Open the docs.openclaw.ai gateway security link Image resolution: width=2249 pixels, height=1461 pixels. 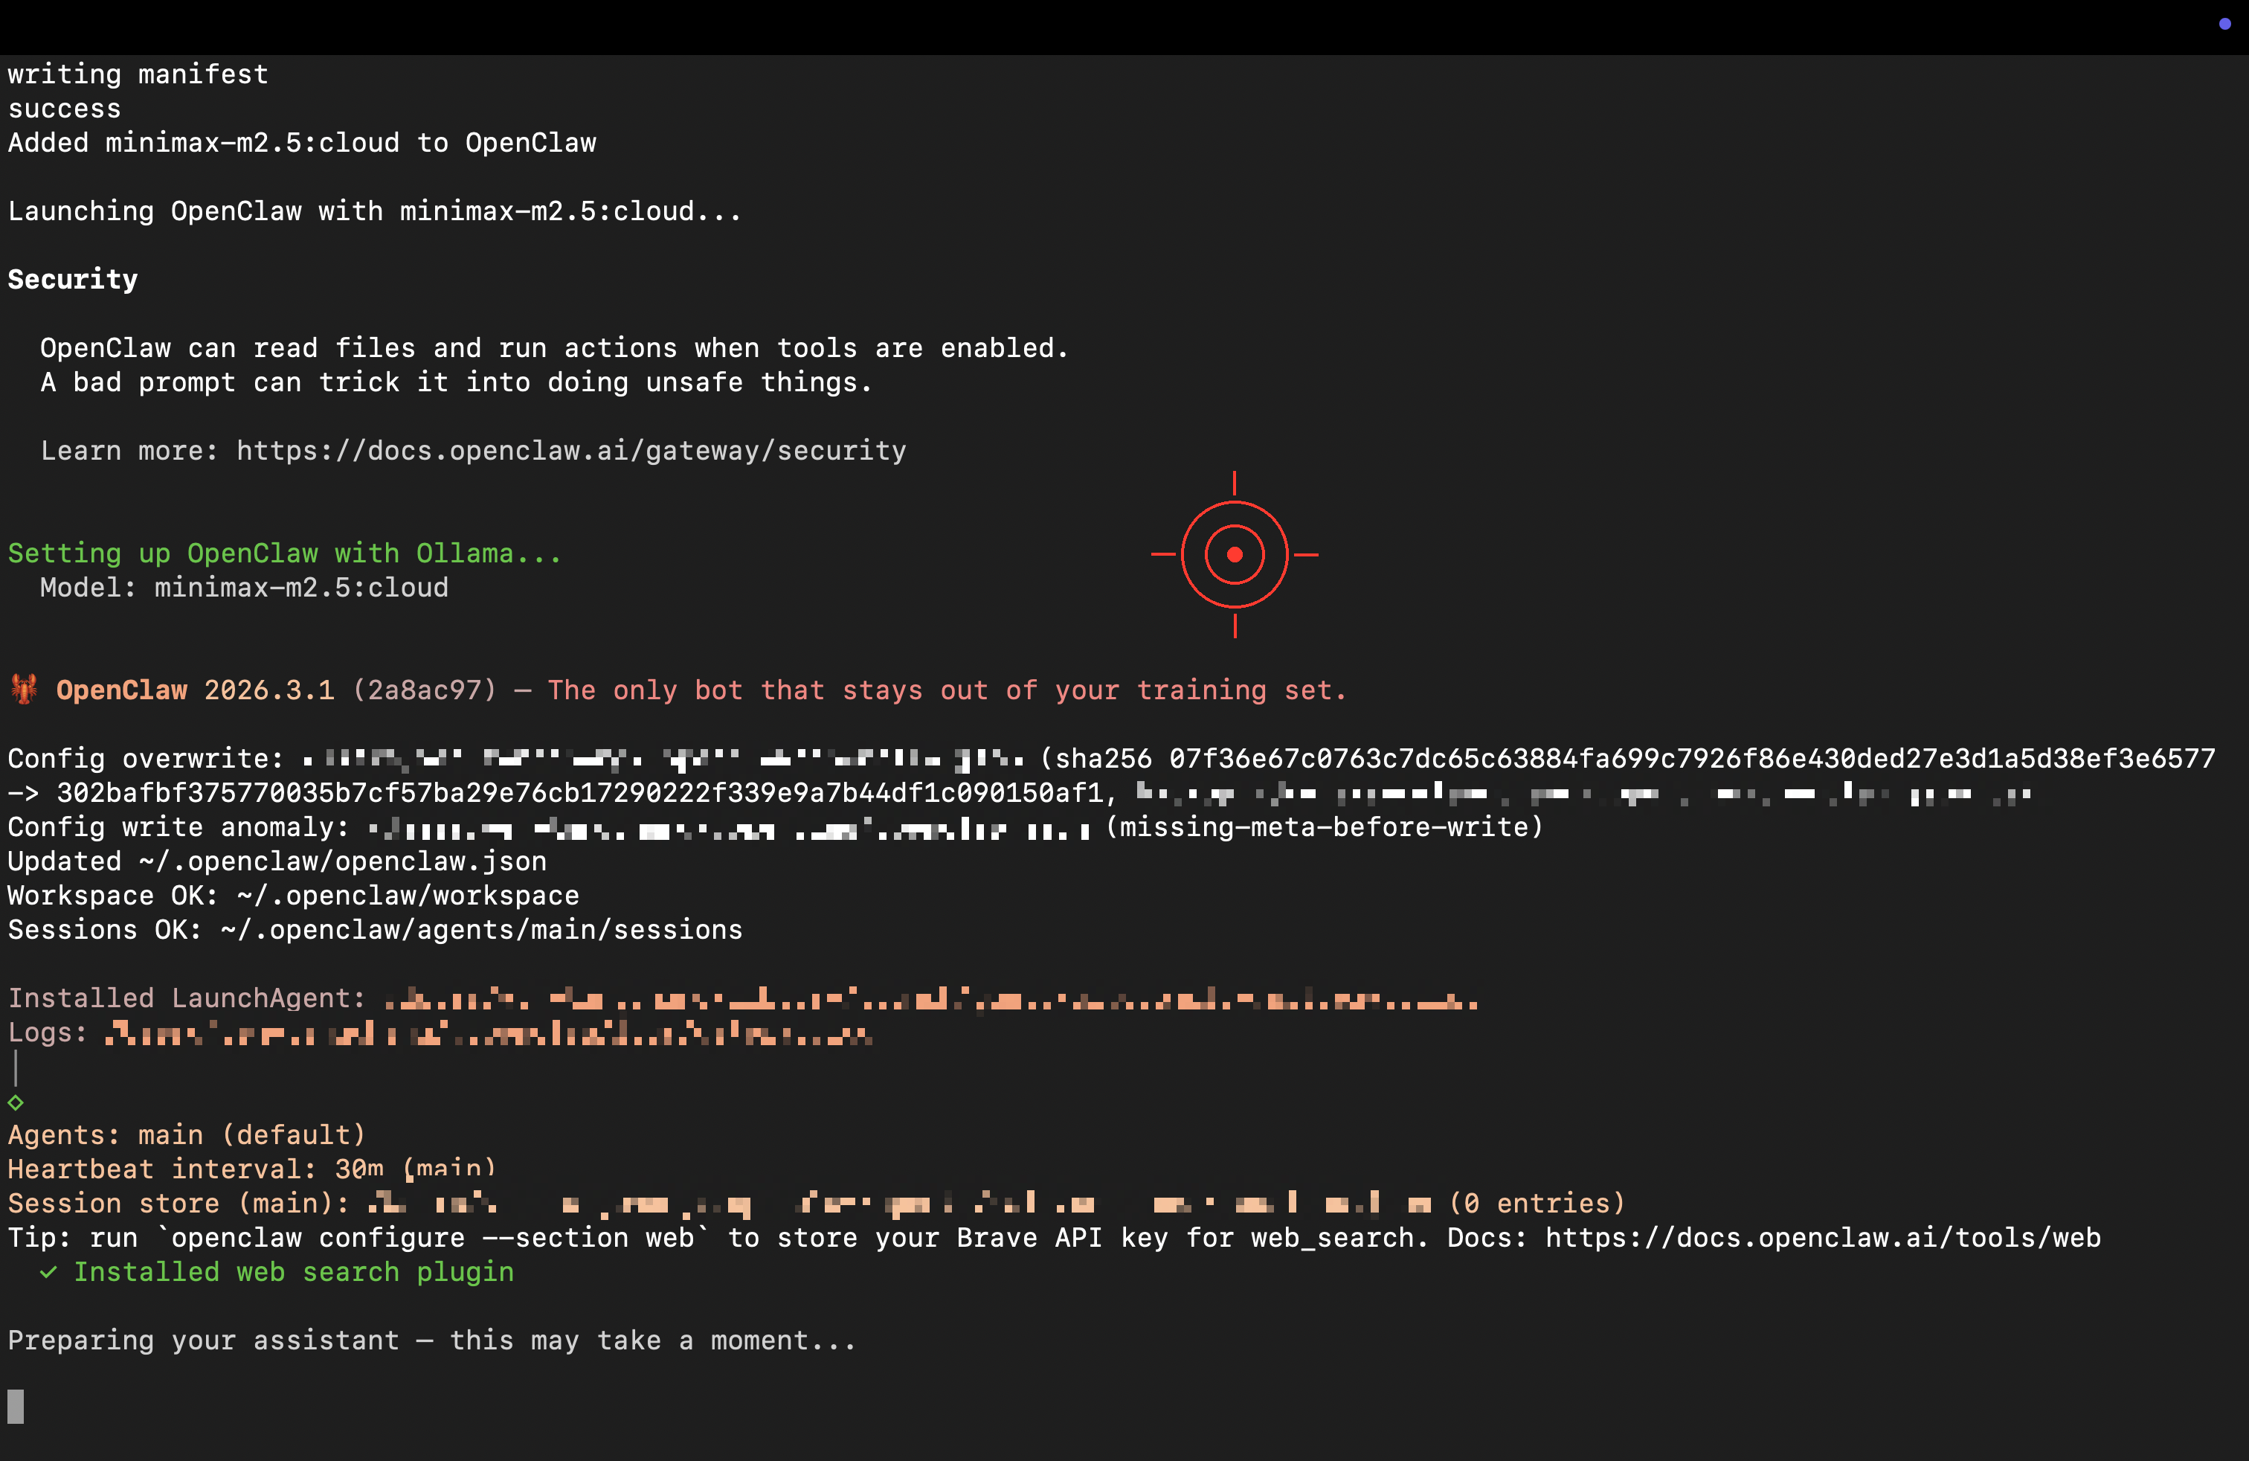point(570,451)
